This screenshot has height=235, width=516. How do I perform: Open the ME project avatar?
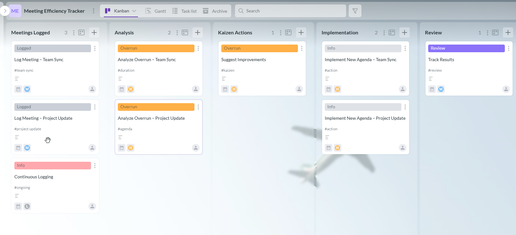pyautogui.click(x=15, y=11)
